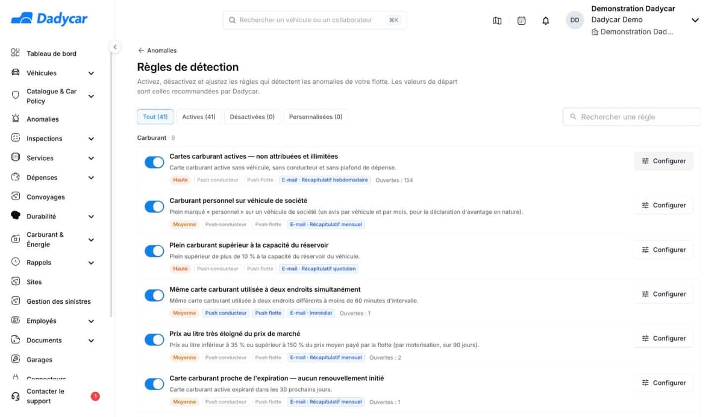Toggle Plein carburant supérieur à la capacité rule
723x417 pixels.
154,251
